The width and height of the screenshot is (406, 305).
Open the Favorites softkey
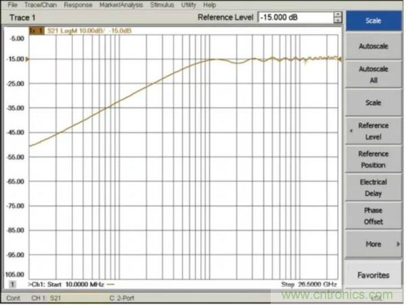coord(374,275)
